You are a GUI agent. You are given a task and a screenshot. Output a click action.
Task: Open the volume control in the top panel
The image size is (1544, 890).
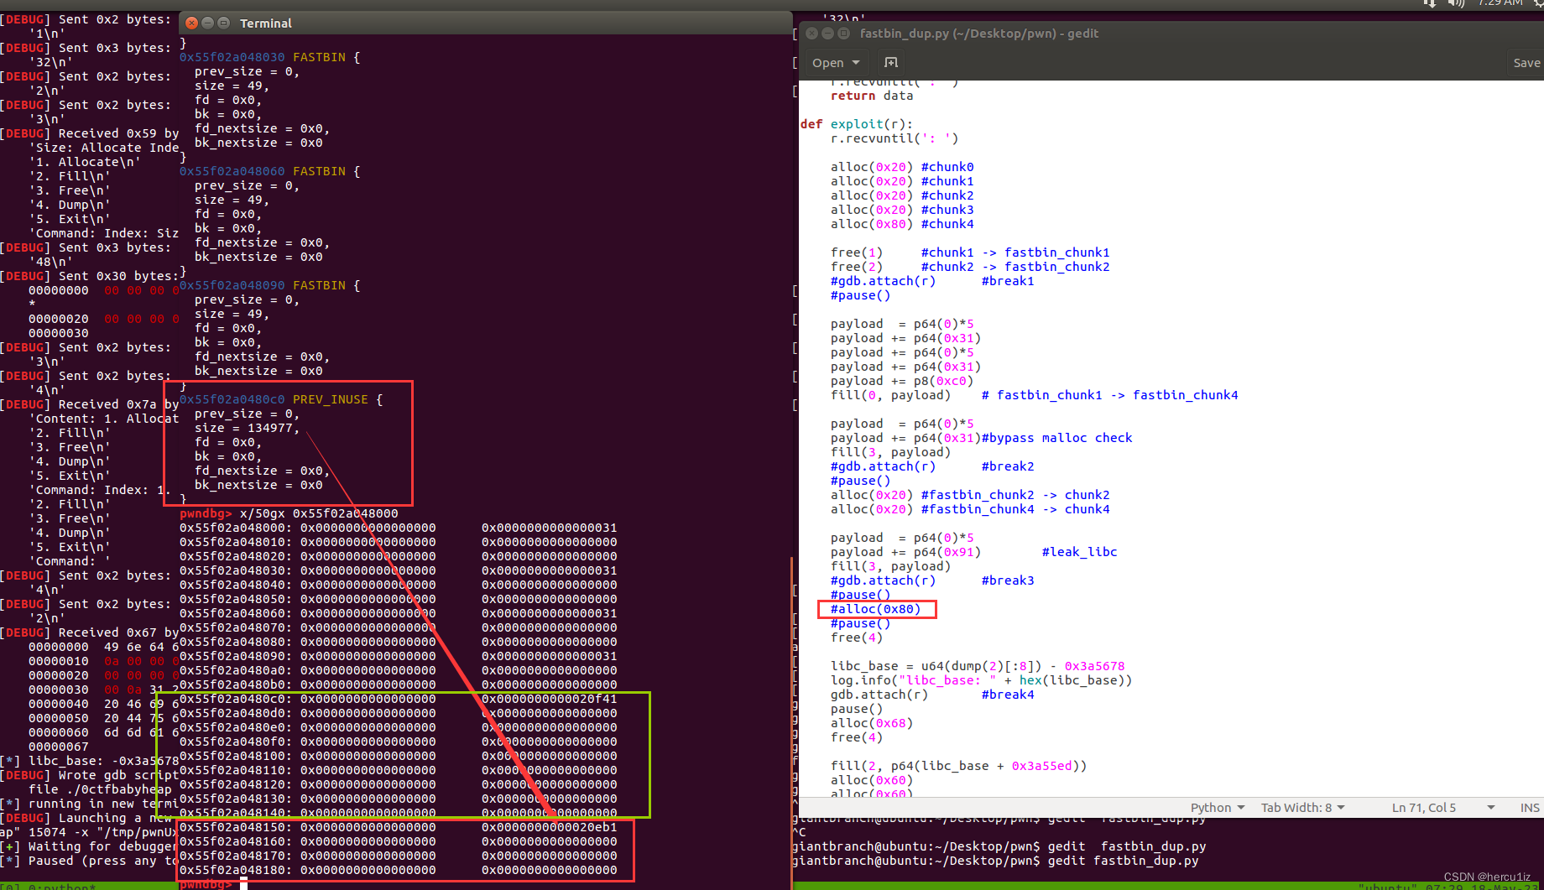click(1456, 3)
